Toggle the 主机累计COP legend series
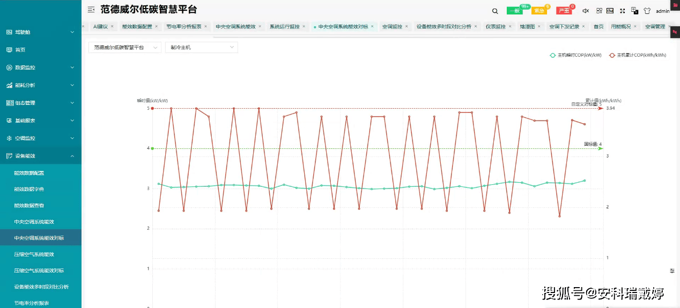Screen dimensions: 680x308 point(637,55)
